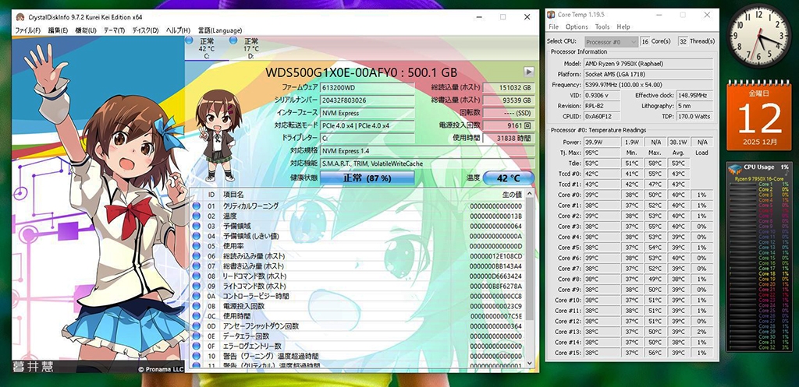
Task: Open the 言語(Language) menu
Action: click(219, 30)
